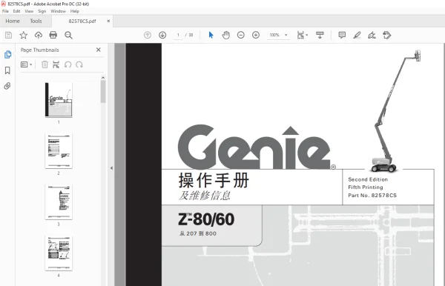Switch to the Tools tab
Image resolution: width=445 pixels, height=286 pixels.
pyautogui.click(x=36, y=21)
